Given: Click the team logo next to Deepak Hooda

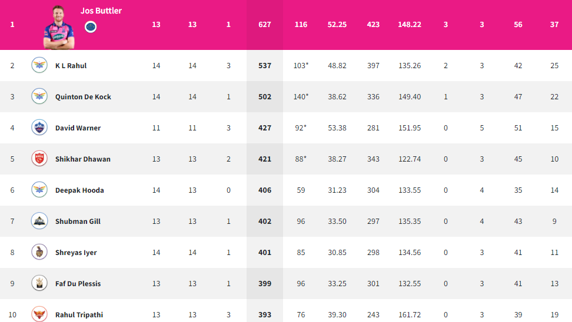Looking at the screenshot, I should (39, 190).
